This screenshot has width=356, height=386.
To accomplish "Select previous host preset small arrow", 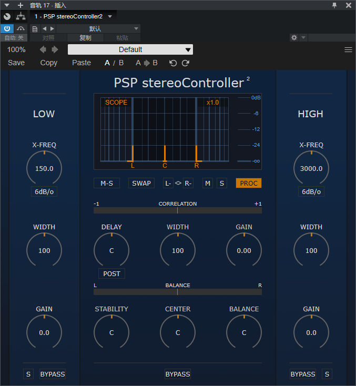I will pos(44,29).
